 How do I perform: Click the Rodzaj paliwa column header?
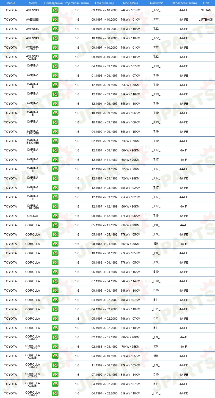53,3
